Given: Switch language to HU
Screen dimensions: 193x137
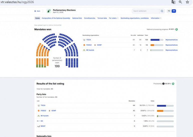Looking at the screenshot, I should coord(169,11).
